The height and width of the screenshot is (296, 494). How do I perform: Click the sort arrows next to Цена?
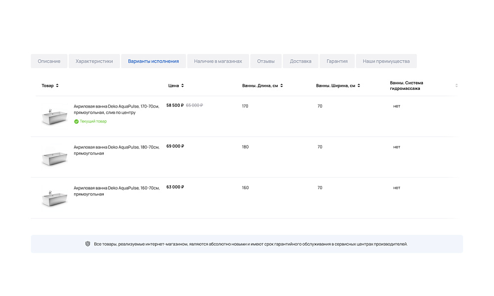tap(183, 86)
